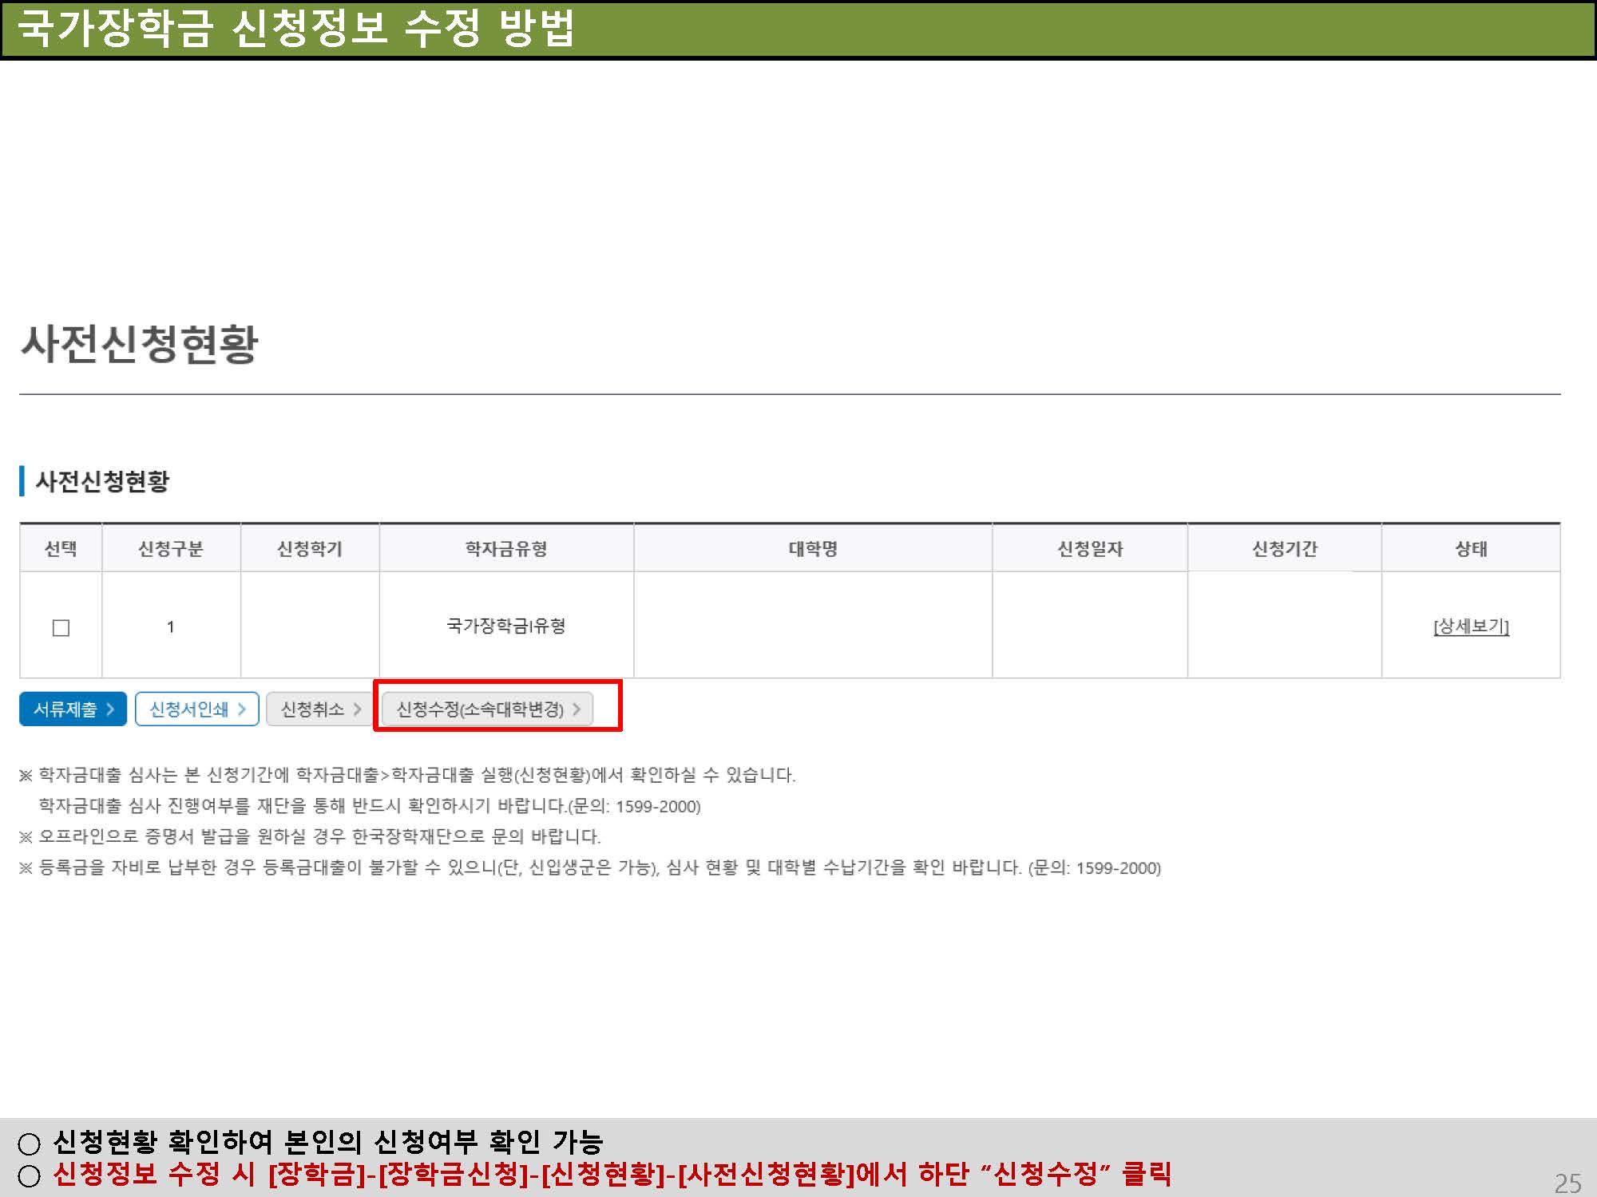
Task: Click the 신청구분 column header
Action: pyautogui.click(x=171, y=549)
